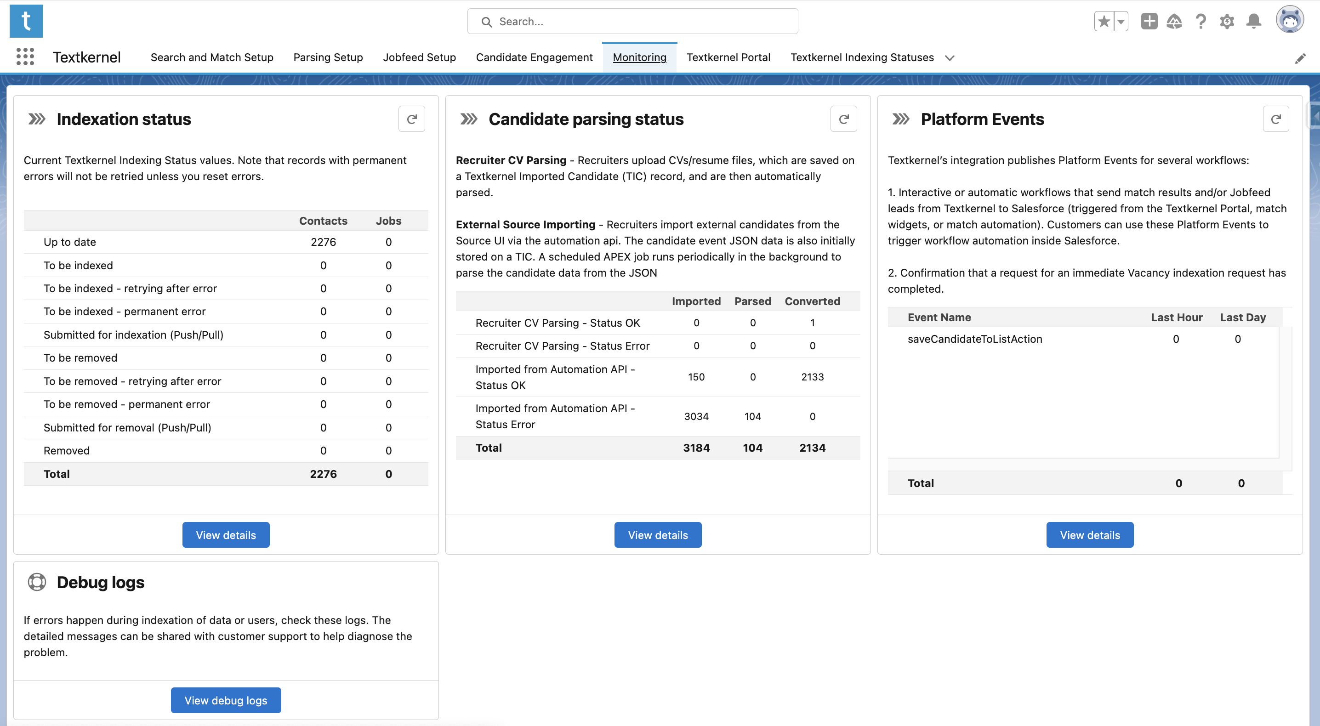Image resolution: width=1320 pixels, height=726 pixels.
Task: Click the Indexation status chevrons icon
Action: 37,119
